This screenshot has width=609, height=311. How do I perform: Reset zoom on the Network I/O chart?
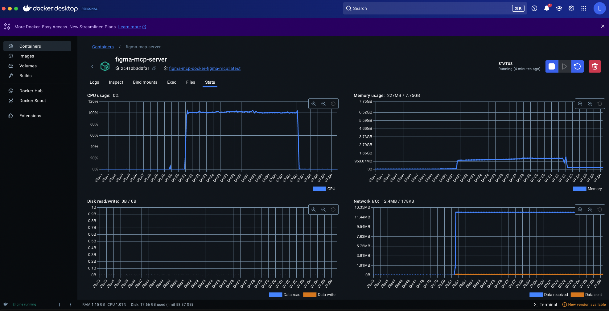click(x=600, y=209)
